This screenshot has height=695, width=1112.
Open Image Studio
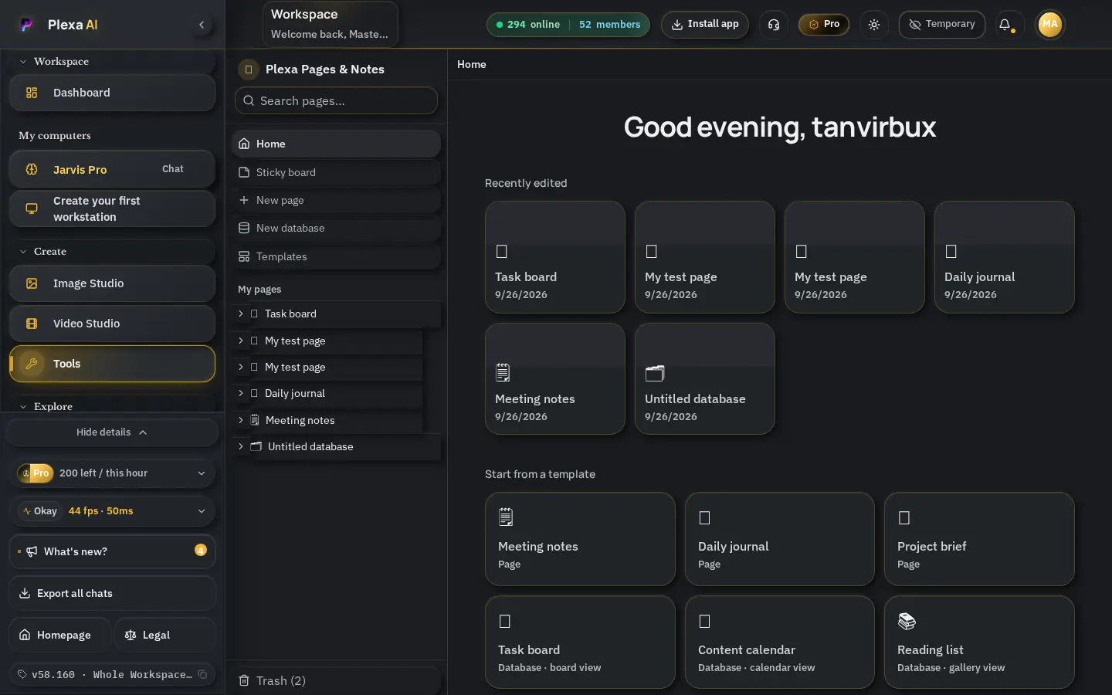tap(112, 283)
